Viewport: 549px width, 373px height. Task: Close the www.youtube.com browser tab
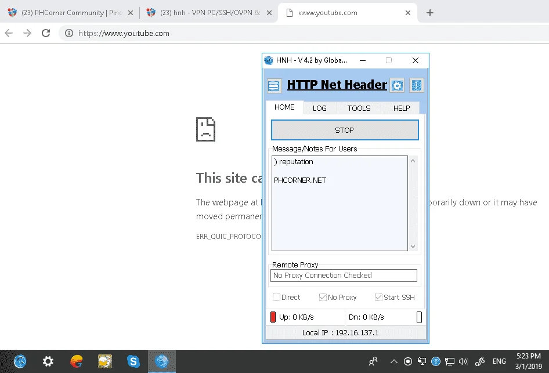click(407, 13)
